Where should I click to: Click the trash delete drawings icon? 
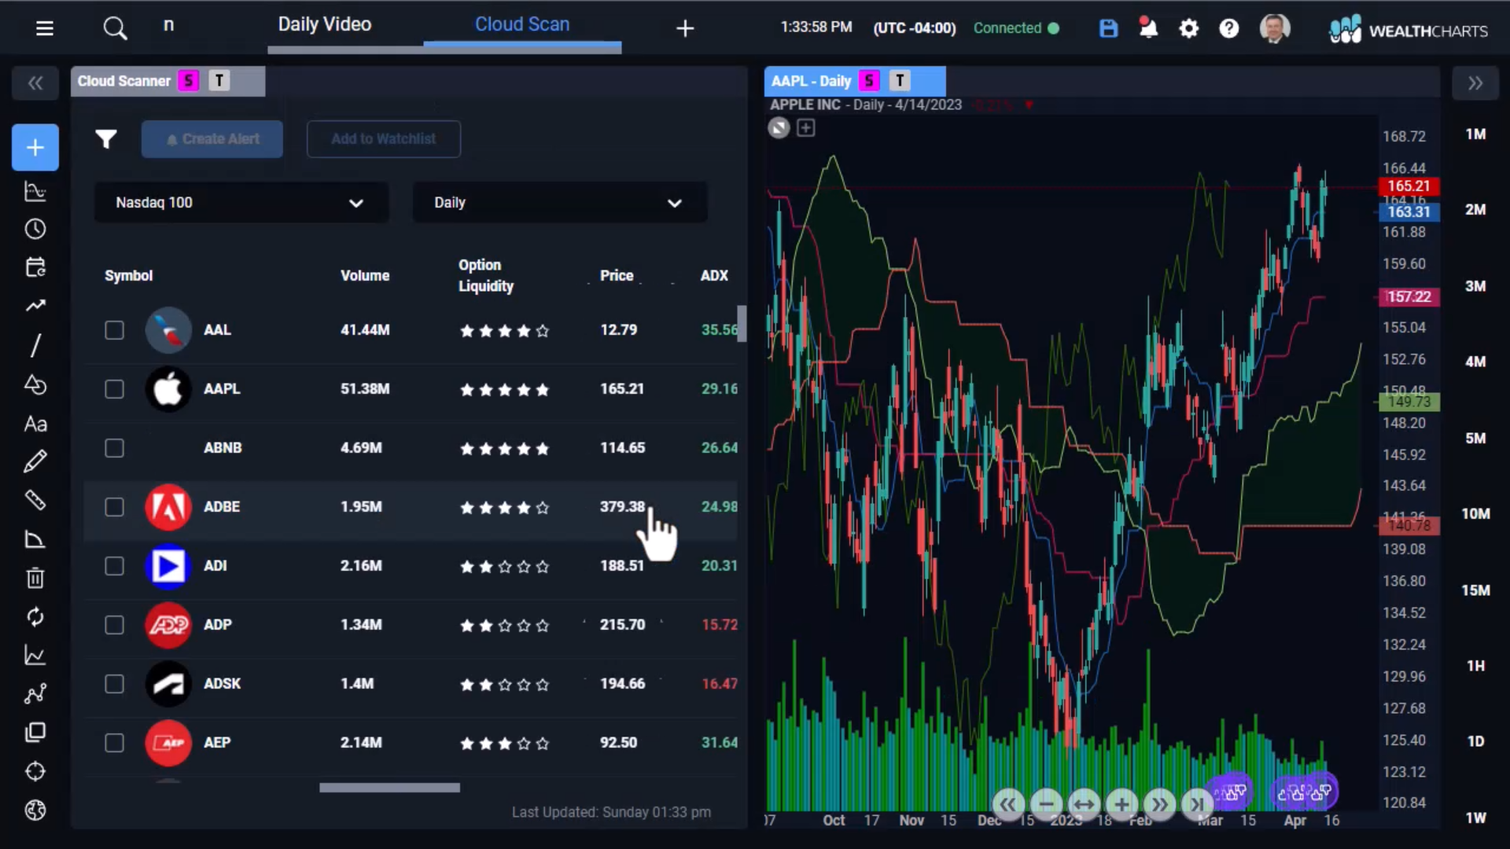[x=35, y=578]
